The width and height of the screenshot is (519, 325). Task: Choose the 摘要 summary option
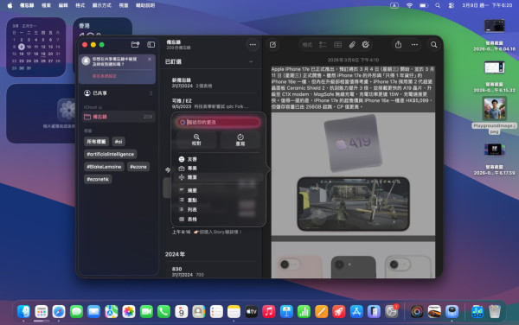pyautogui.click(x=219, y=190)
